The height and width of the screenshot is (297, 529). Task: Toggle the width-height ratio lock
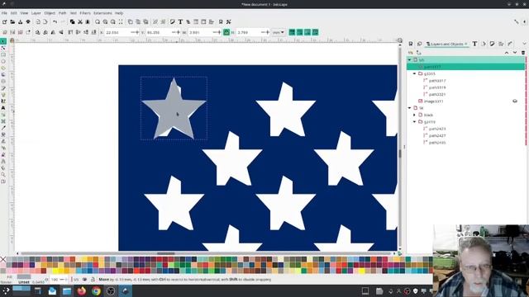[x=226, y=32]
